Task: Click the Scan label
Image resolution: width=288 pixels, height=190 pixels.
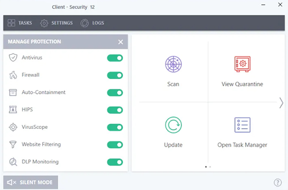Action: point(173,84)
